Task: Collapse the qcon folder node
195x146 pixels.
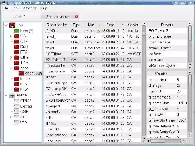Action: (x=11, y=68)
